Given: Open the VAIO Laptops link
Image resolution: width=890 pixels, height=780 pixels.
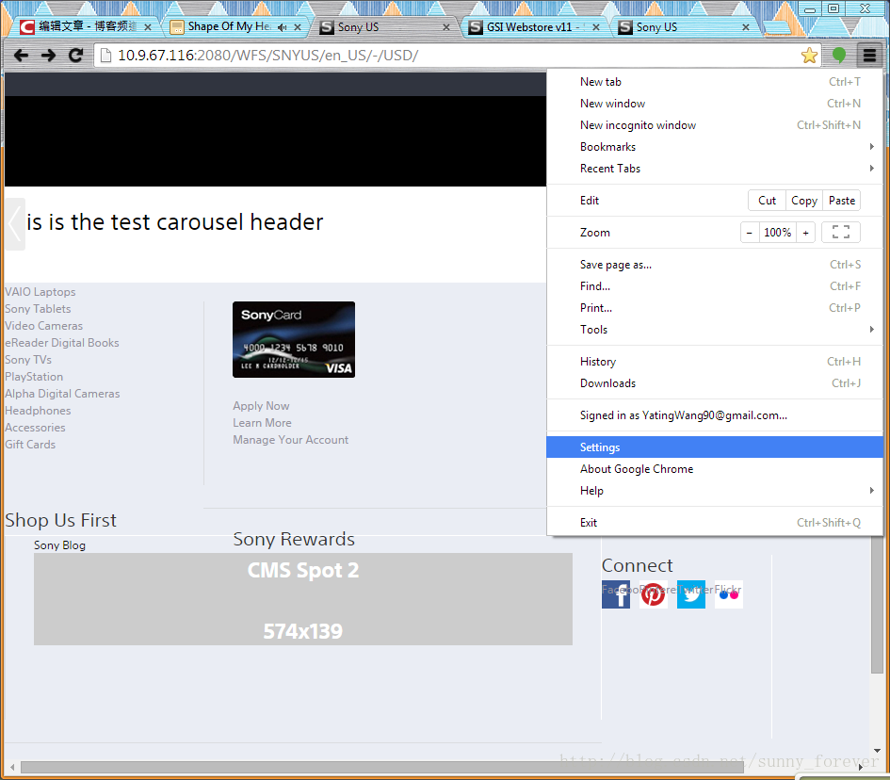Looking at the screenshot, I should (x=40, y=292).
